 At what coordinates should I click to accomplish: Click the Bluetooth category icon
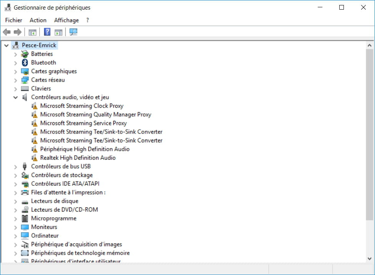[25, 63]
